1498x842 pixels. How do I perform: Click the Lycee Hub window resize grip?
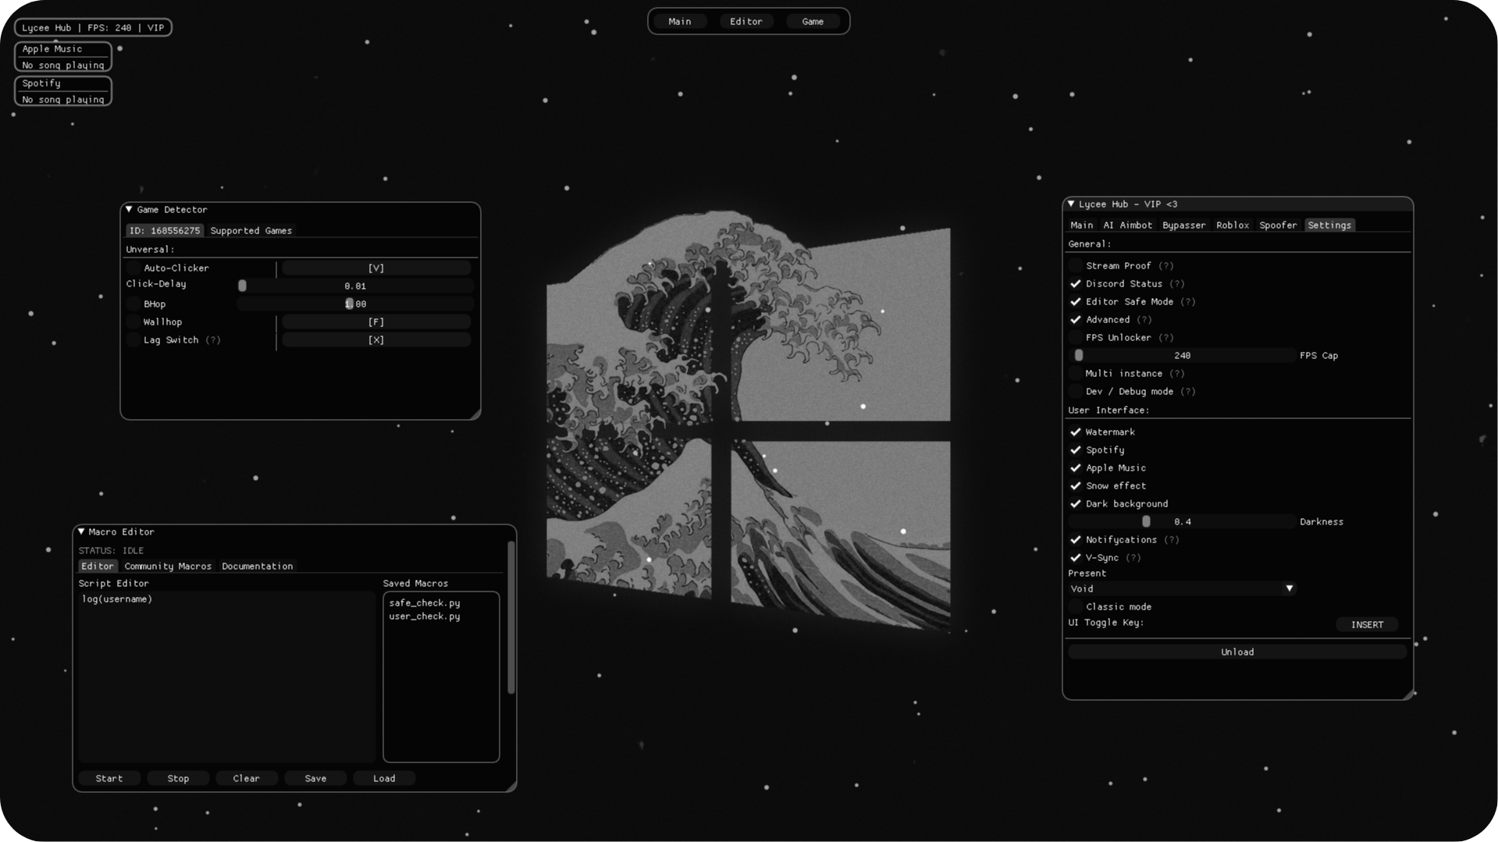click(1407, 695)
